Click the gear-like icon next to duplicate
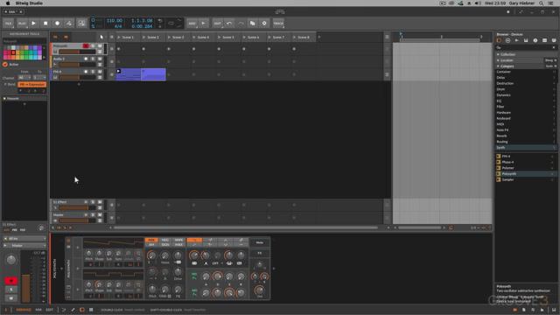The height and width of the screenshot is (315, 560). click(x=264, y=24)
